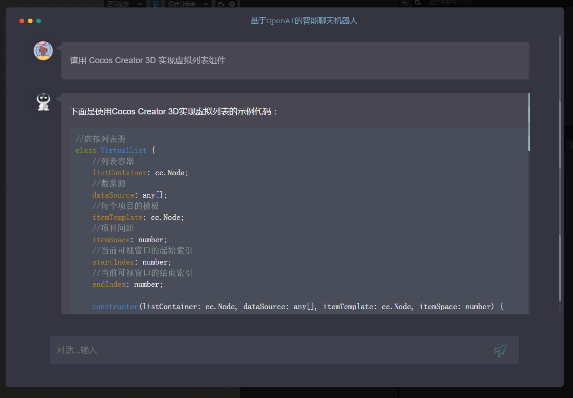Screen dimensions: 573x398
Task: Click the comment line //数据源
Action: pyautogui.click(x=109, y=184)
